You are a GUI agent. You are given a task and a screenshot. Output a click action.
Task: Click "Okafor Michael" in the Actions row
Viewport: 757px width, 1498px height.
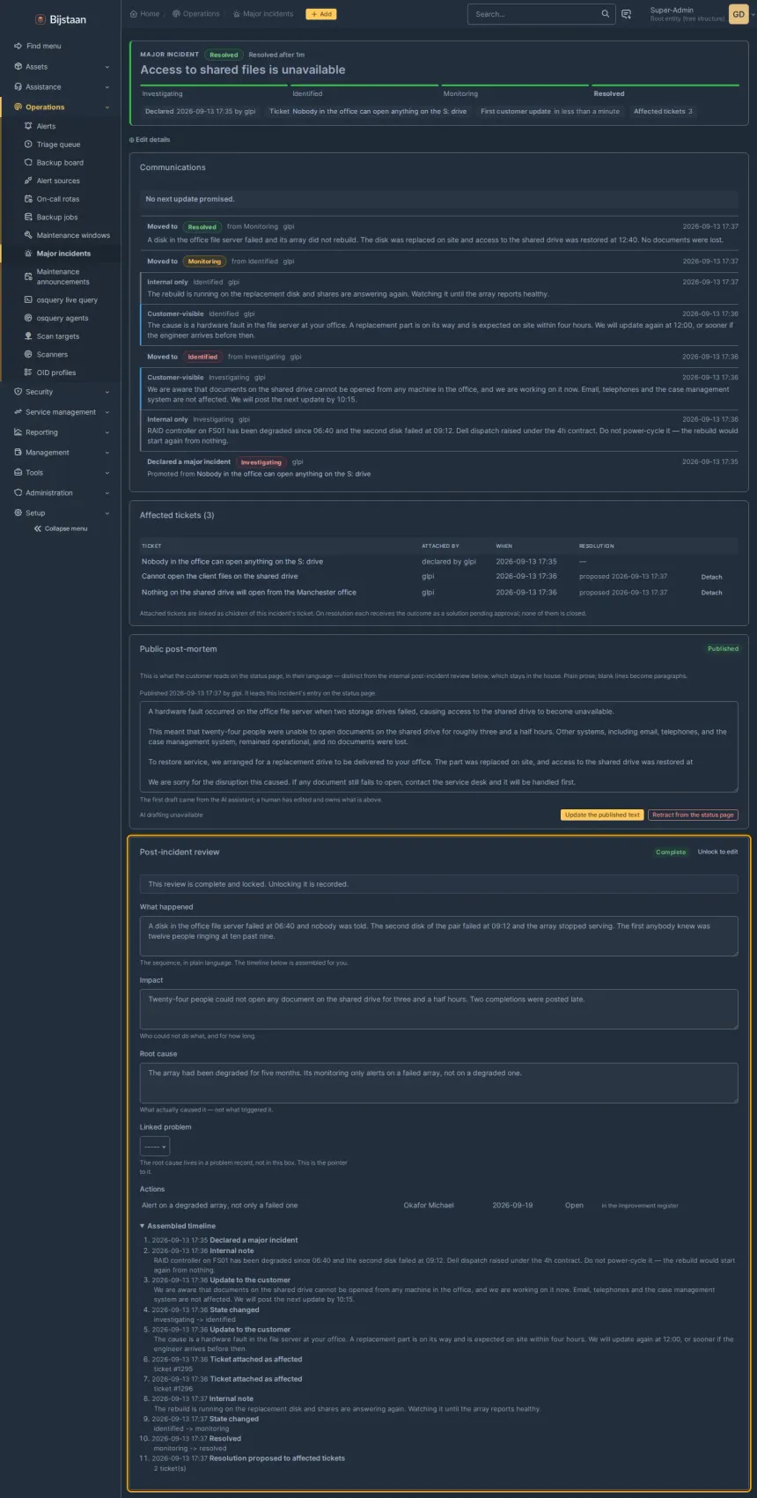429,1205
